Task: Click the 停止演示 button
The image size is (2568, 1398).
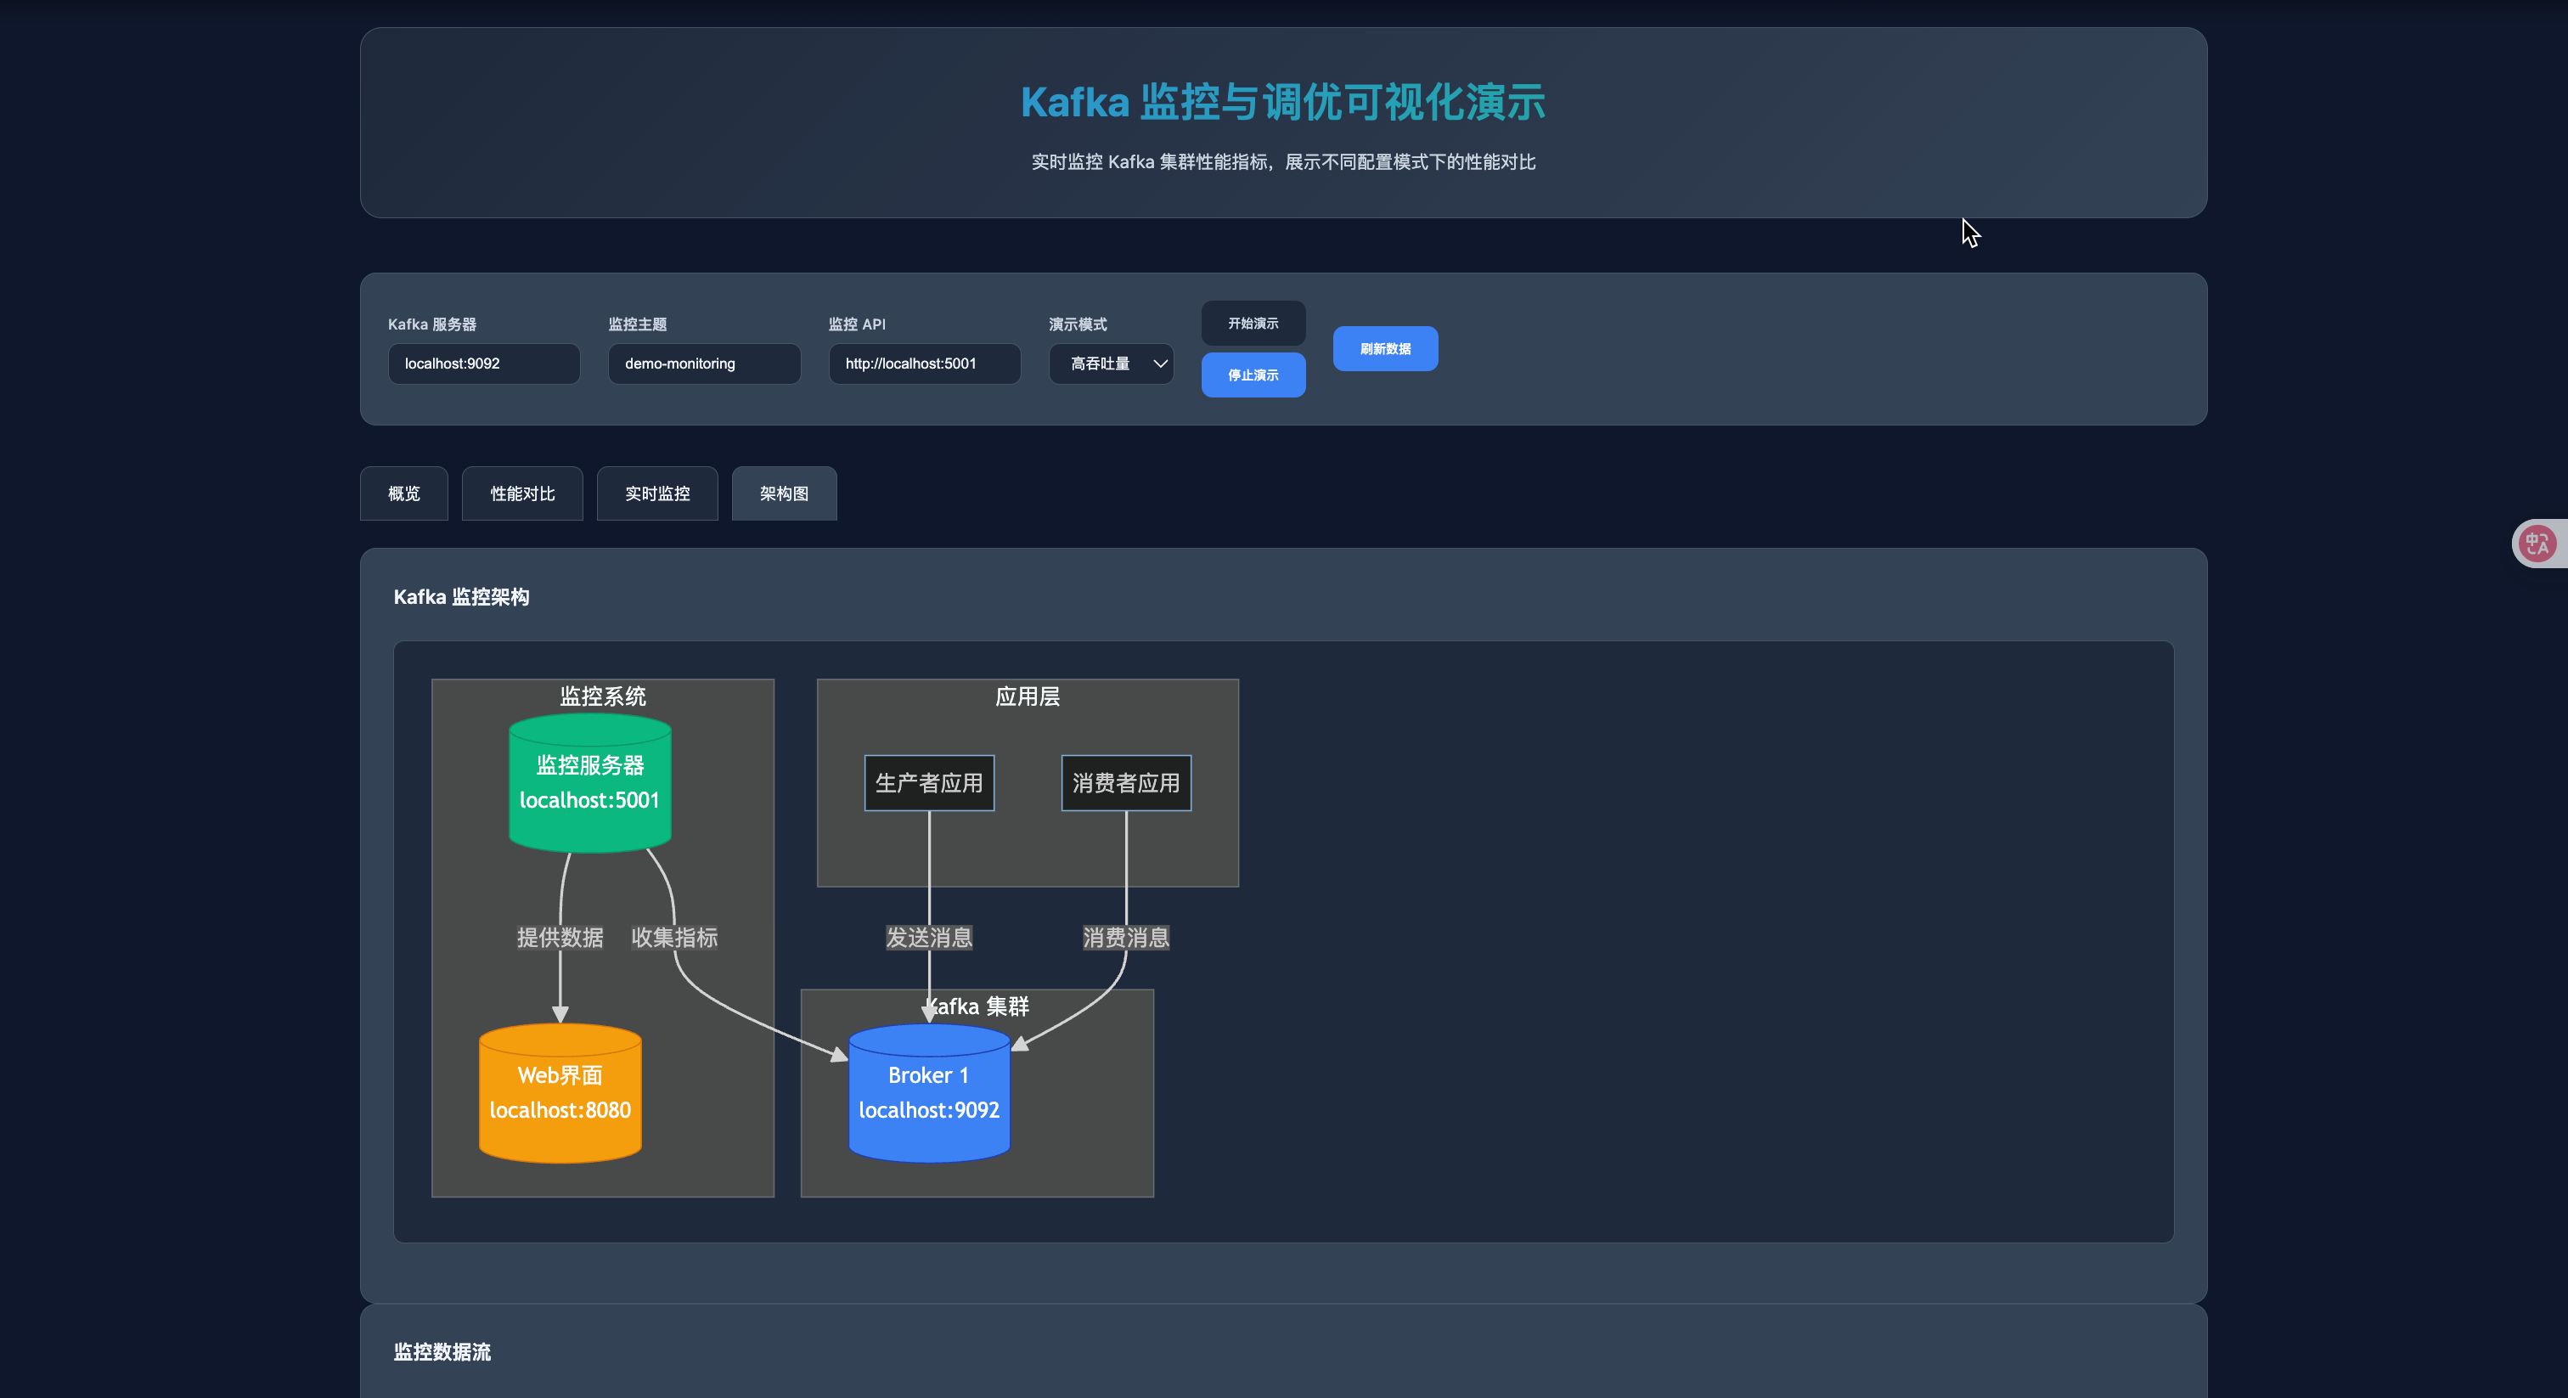Action: point(1253,375)
